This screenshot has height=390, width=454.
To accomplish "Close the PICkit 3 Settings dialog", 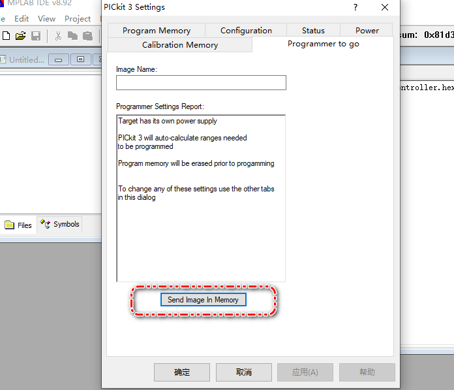I will [x=385, y=7].
